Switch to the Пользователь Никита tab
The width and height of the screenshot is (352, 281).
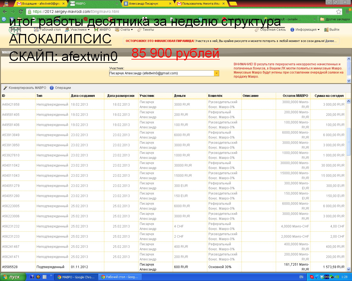(x=201, y=4)
